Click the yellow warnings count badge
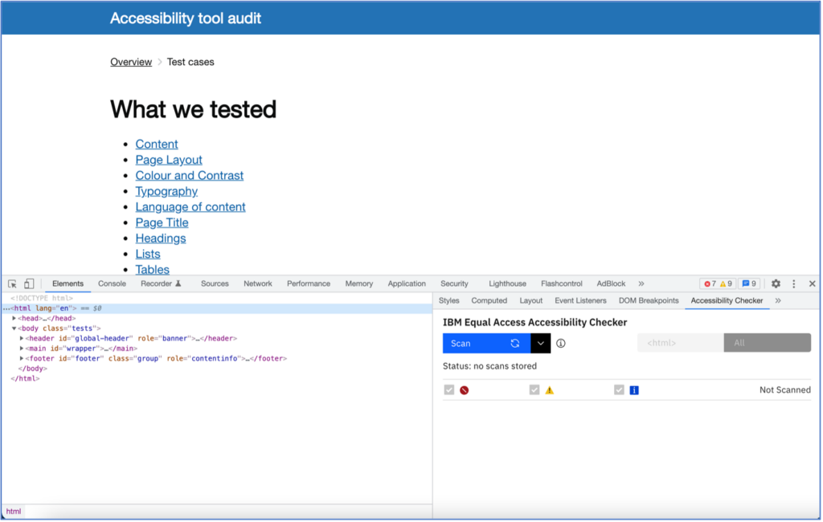823x522 pixels. (x=726, y=283)
